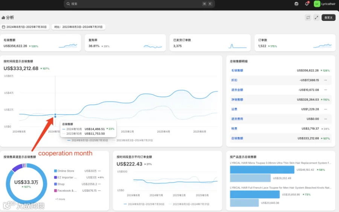Image resolution: width=339 pixels, height=212 pixels.
Task: Expand analytics to fullscreen with arrows icon
Action: [x=316, y=17]
